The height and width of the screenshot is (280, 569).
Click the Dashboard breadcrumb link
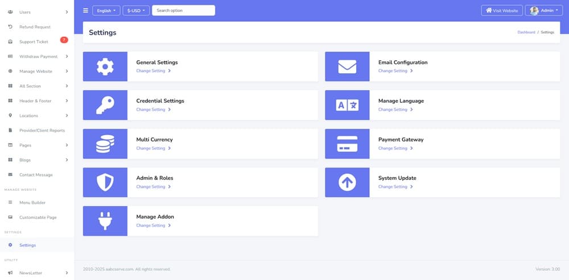[x=526, y=32]
